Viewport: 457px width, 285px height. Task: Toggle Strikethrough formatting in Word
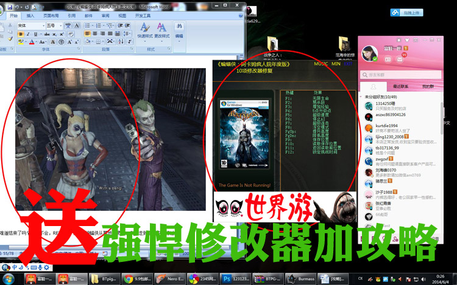tap(47, 34)
